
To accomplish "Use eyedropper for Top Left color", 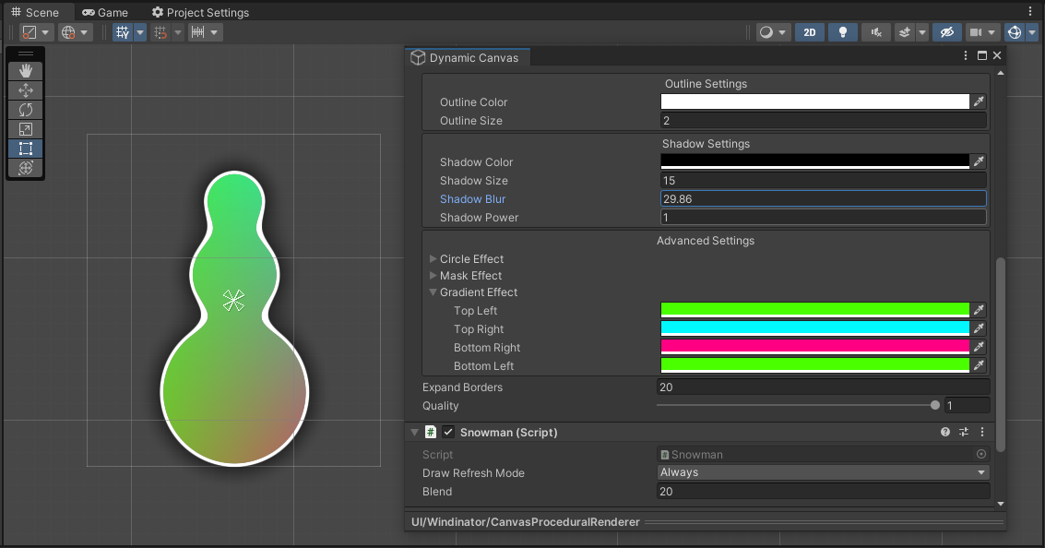I will coord(979,310).
